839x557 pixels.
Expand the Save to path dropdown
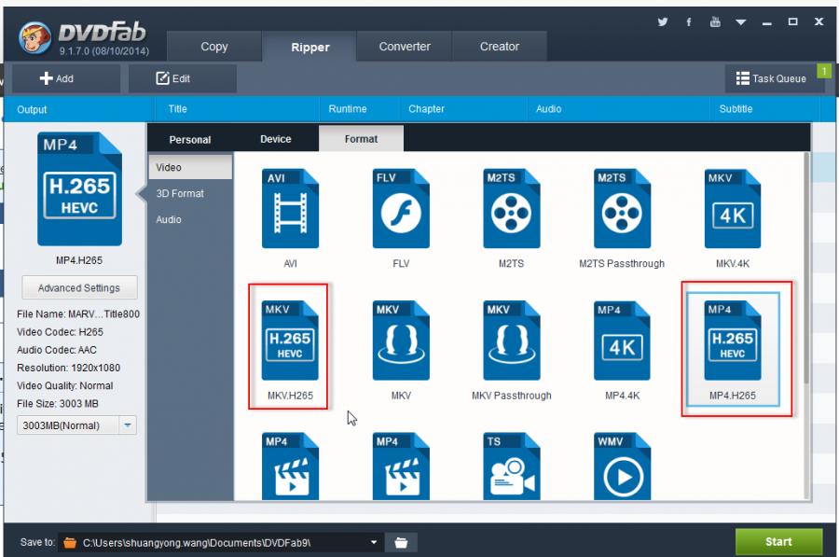tap(375, 542)
